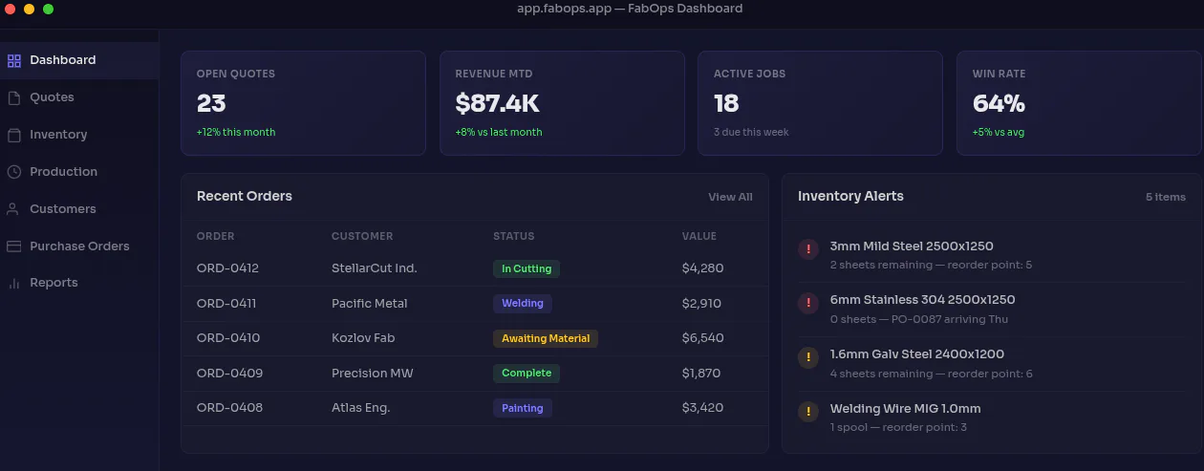
Task: Open 3mm Mild Steel 2500x1250 alert
Action: click(x=992, y=255)
